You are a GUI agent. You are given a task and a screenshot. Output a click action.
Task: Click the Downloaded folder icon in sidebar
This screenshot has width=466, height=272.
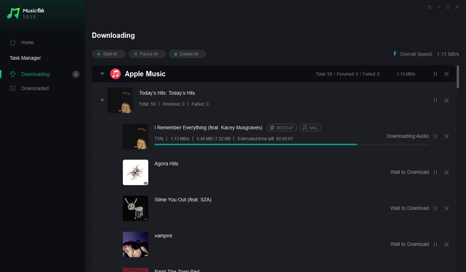[x=13, y=88]
